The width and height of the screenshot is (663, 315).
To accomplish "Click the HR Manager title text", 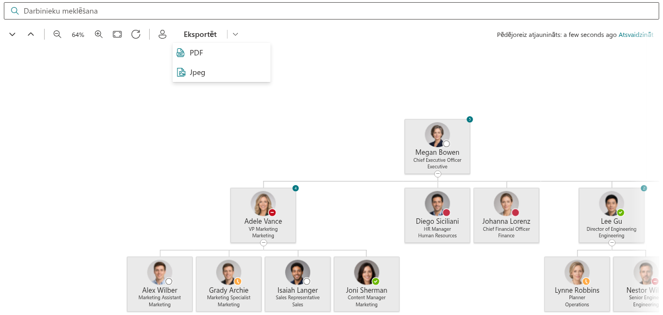I will (438, 229).
